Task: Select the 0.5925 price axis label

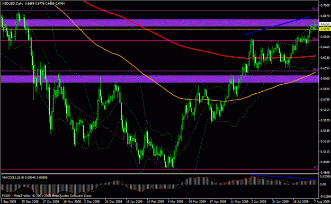Action: pyautogui.click(x=325, y=89)
